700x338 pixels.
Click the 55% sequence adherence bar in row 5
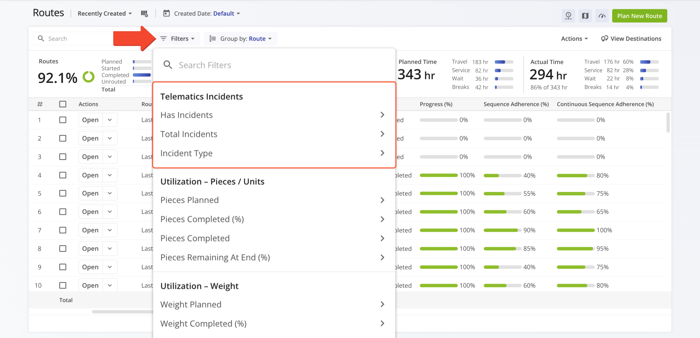(502, 194)
